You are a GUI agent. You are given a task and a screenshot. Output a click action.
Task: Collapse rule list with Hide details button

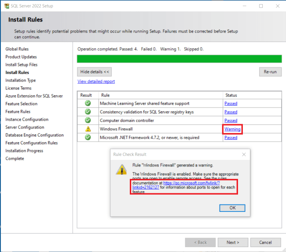pos(94,72)
